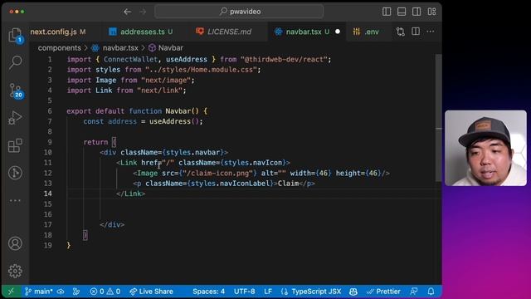Open the Explorer view in activity bar
Image resolution: width=531 pixels, height=299 pixels.
coord(15,35)
